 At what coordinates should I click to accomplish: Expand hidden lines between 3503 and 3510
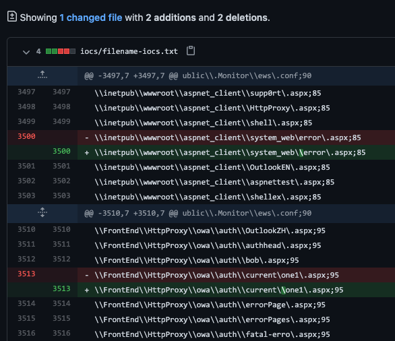click(x=42, y=212)
